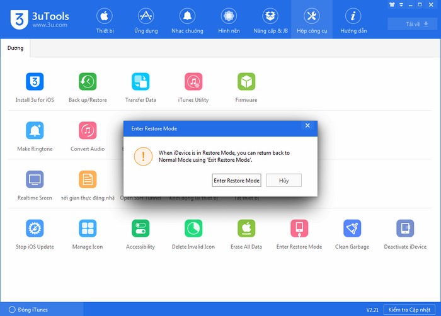Open Nâng cấp & JB section
This screenshot has height=316, width=441.
tap(270, 21)
